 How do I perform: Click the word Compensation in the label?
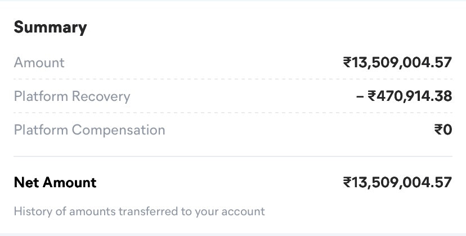pyautogui.click(x=118, y=130)
